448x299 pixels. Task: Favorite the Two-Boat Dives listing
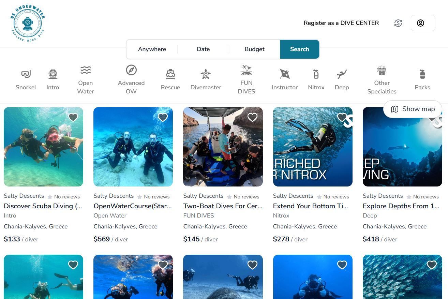click(252, 117)
